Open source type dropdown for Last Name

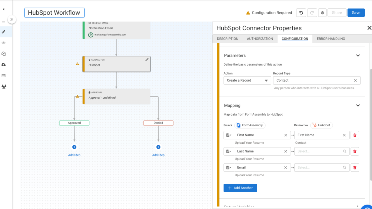pos(229,151)
